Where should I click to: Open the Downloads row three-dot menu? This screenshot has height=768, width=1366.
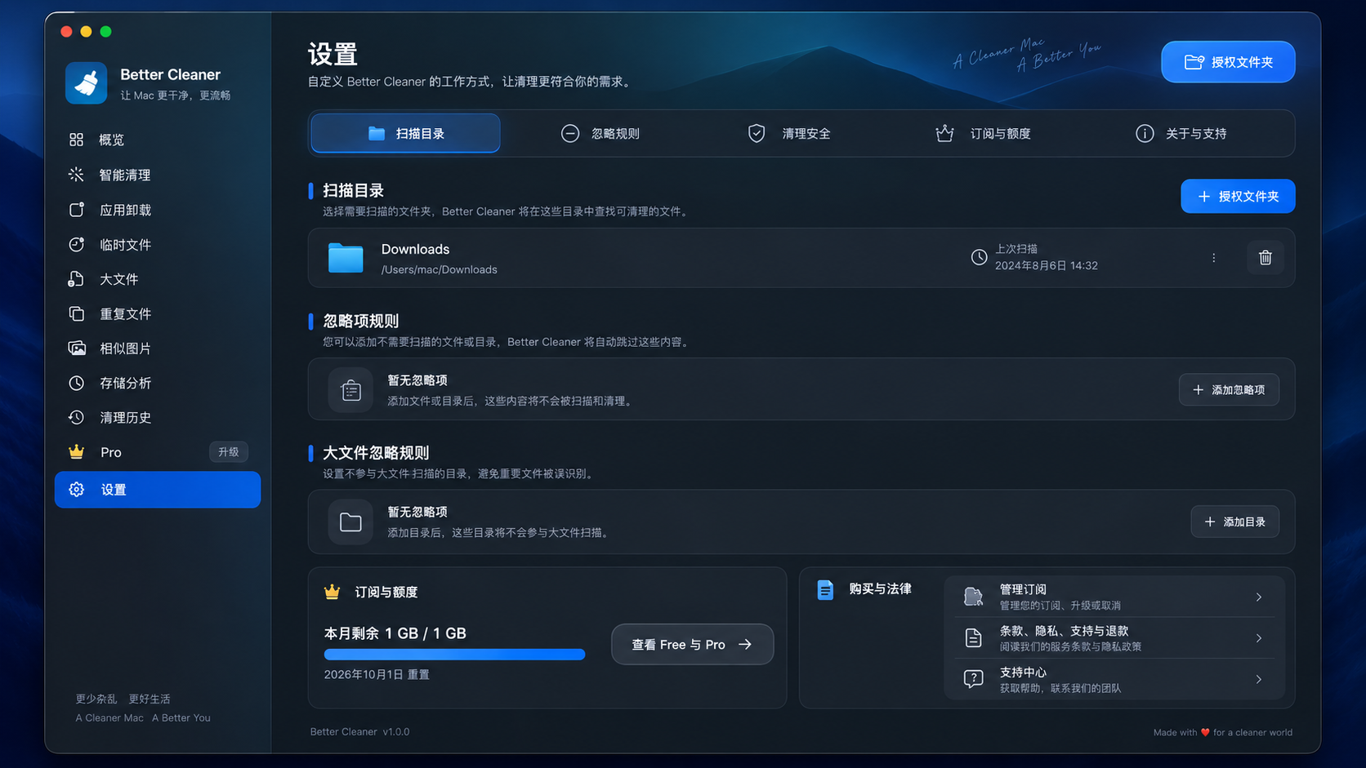pyautogui.click(x=1213, y=258)
